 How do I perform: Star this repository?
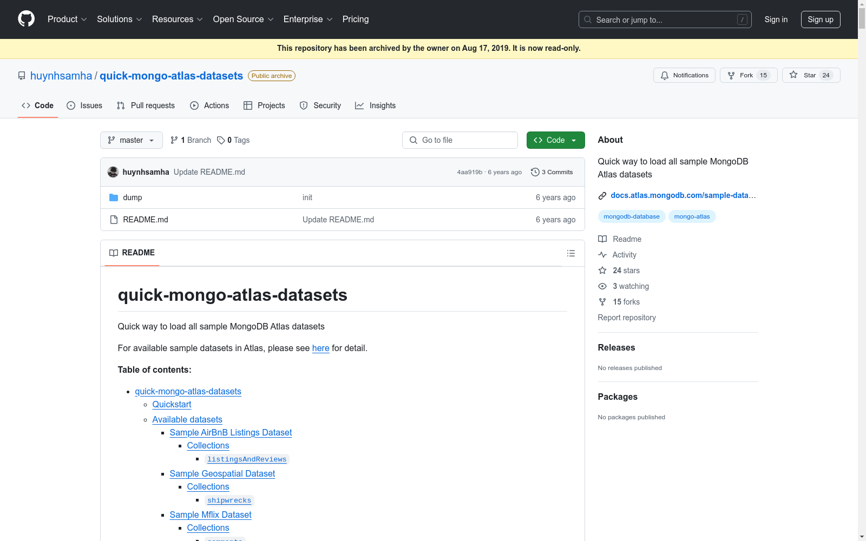[x=811, y=75]
